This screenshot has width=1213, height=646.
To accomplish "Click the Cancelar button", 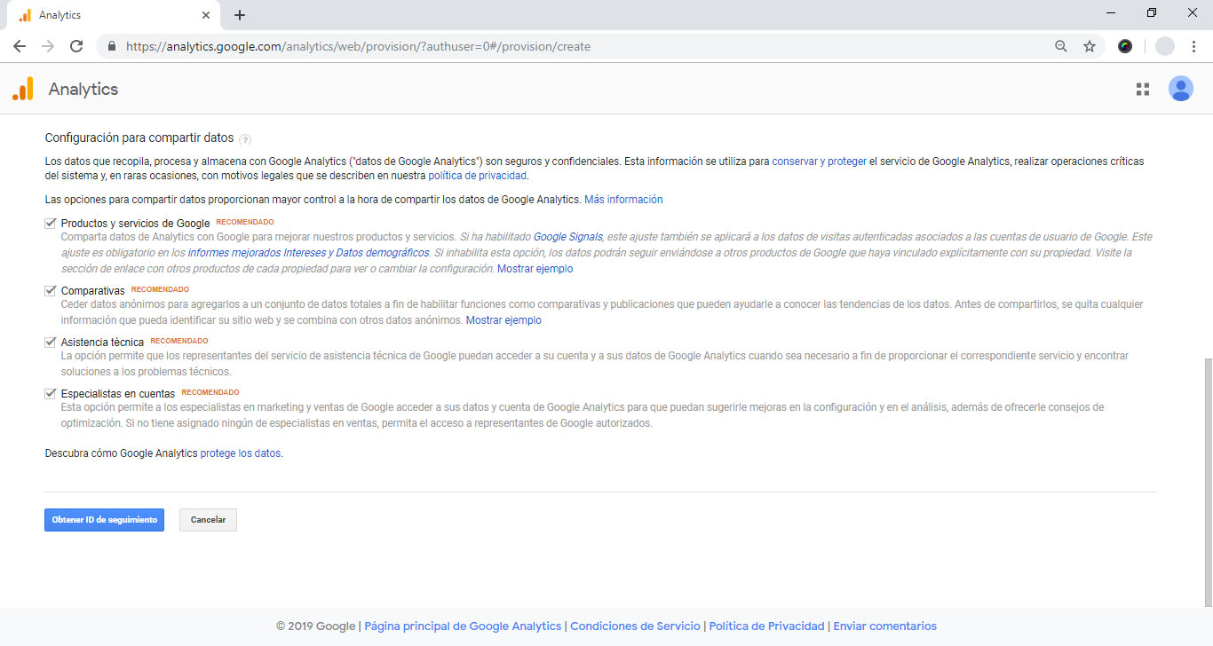I will tap(208, 519).
